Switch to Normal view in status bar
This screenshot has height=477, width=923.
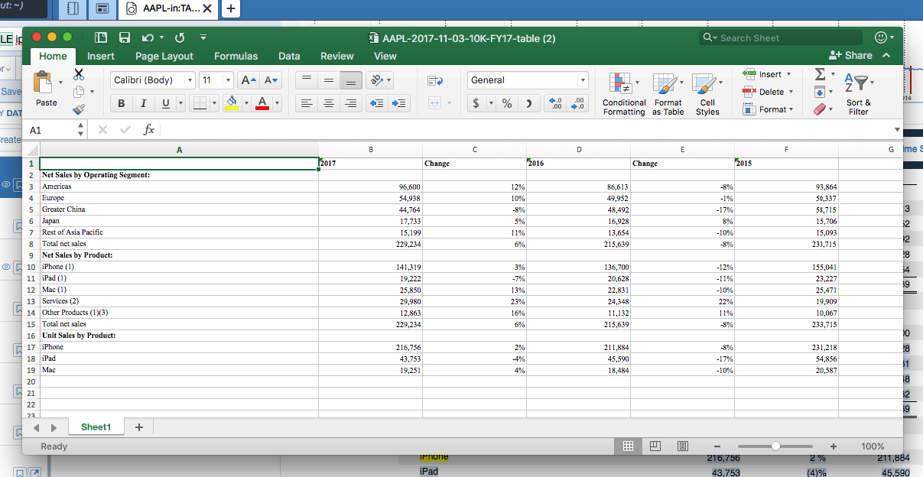click(x=627, y=446)
